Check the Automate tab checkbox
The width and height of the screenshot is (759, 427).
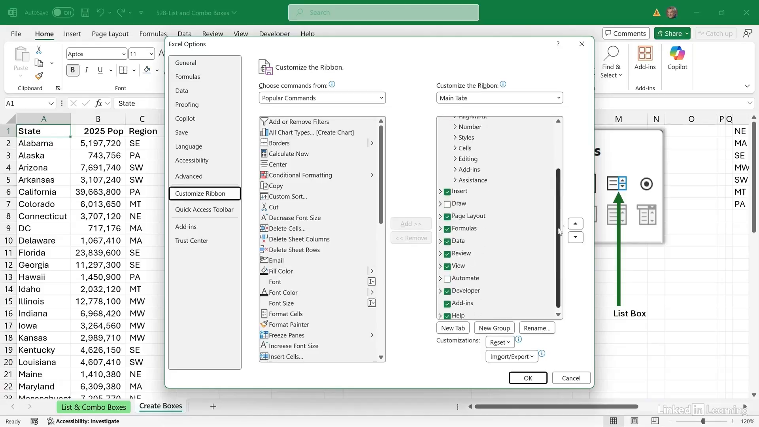pyautogui.click(x=447, y=279)
